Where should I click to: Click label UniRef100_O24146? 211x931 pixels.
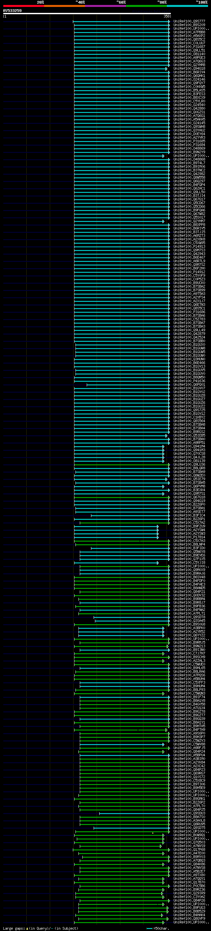pyautogui.click(x=189, y=80)
